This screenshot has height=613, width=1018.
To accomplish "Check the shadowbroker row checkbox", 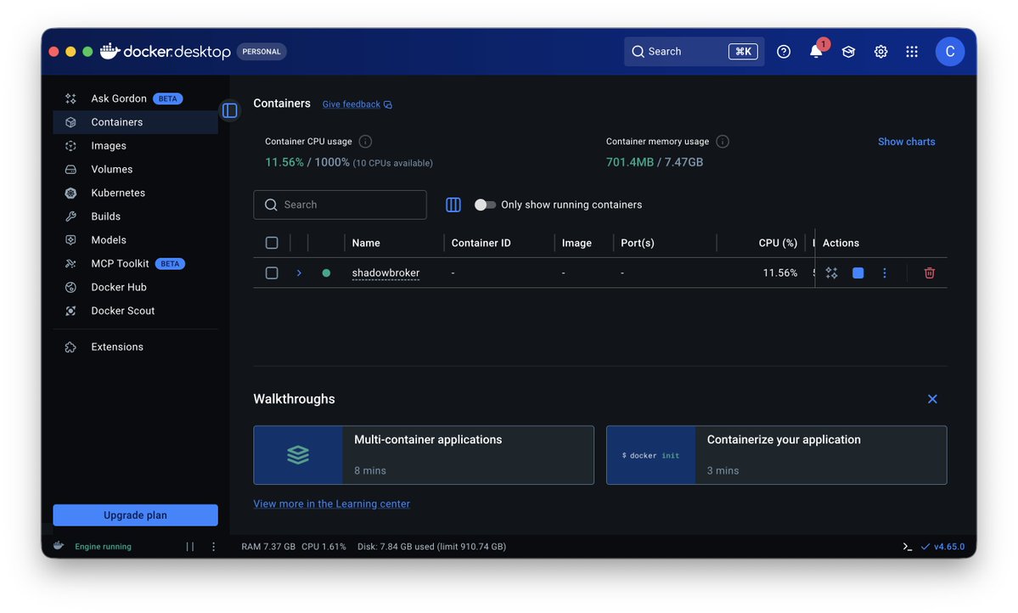I will [x=272, y=273].
